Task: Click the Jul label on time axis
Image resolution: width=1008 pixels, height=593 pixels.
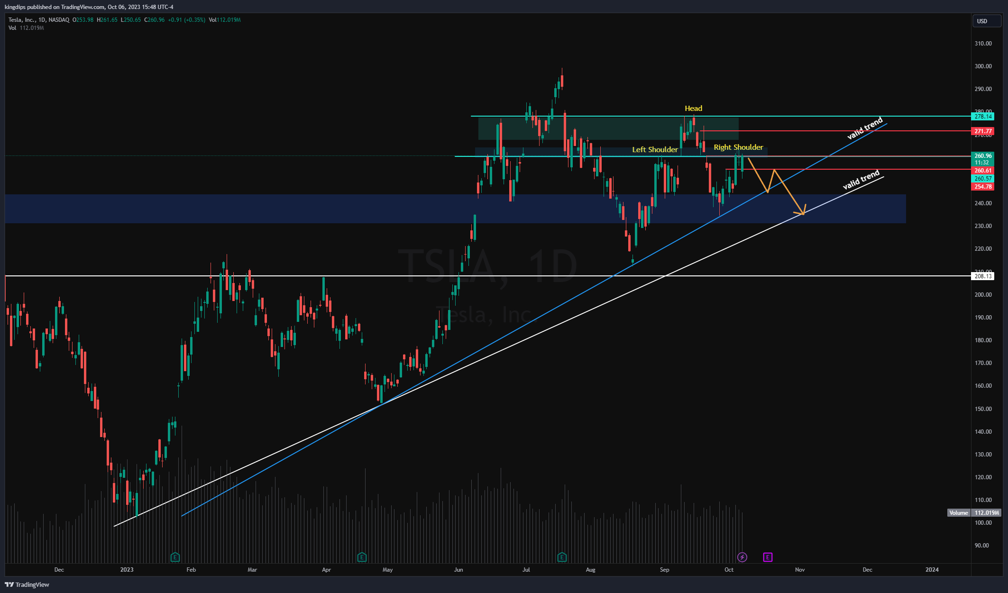Action: (526, 570)
